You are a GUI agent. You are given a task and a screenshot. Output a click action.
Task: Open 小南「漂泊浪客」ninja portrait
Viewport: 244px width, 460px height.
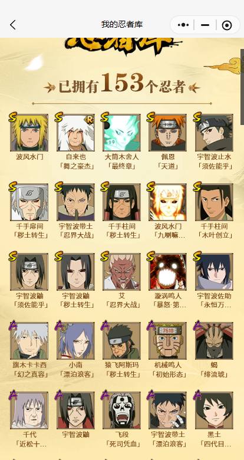[75, 341]
